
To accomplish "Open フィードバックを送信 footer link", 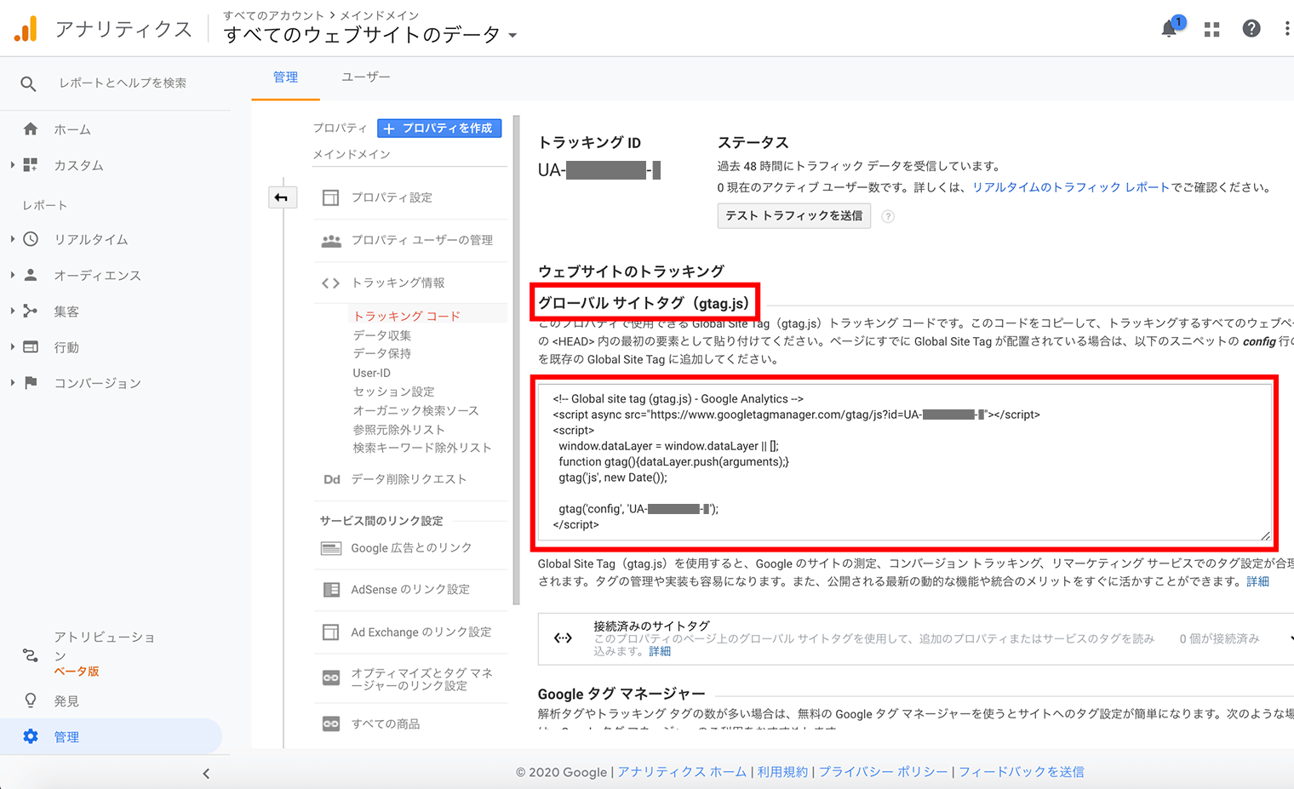I will tap(1022, 772).
